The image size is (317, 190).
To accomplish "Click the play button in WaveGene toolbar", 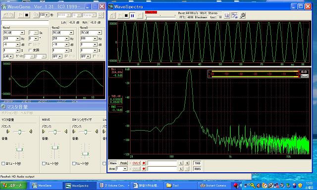I will (21, 15).
